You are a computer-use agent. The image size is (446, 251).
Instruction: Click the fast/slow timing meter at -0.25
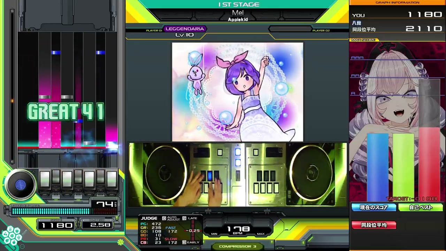point(192,231)
